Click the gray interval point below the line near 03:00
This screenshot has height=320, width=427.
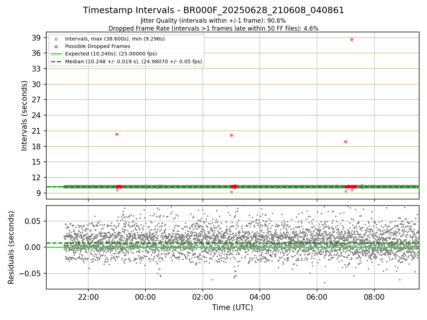coord(231,192)
